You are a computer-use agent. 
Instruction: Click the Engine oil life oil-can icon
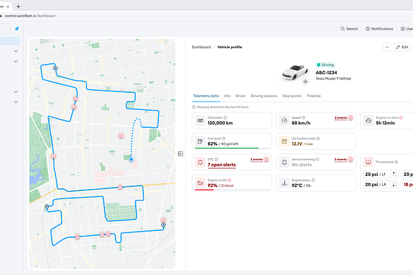(200, 183)
